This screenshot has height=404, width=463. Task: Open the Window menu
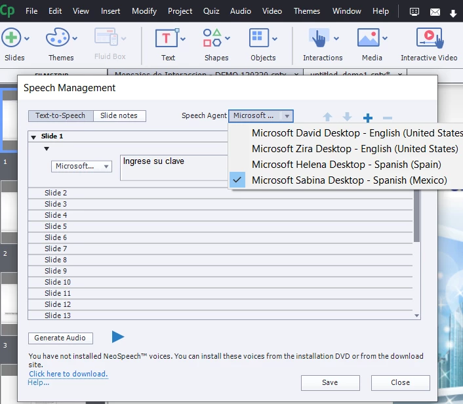(347, 11)
